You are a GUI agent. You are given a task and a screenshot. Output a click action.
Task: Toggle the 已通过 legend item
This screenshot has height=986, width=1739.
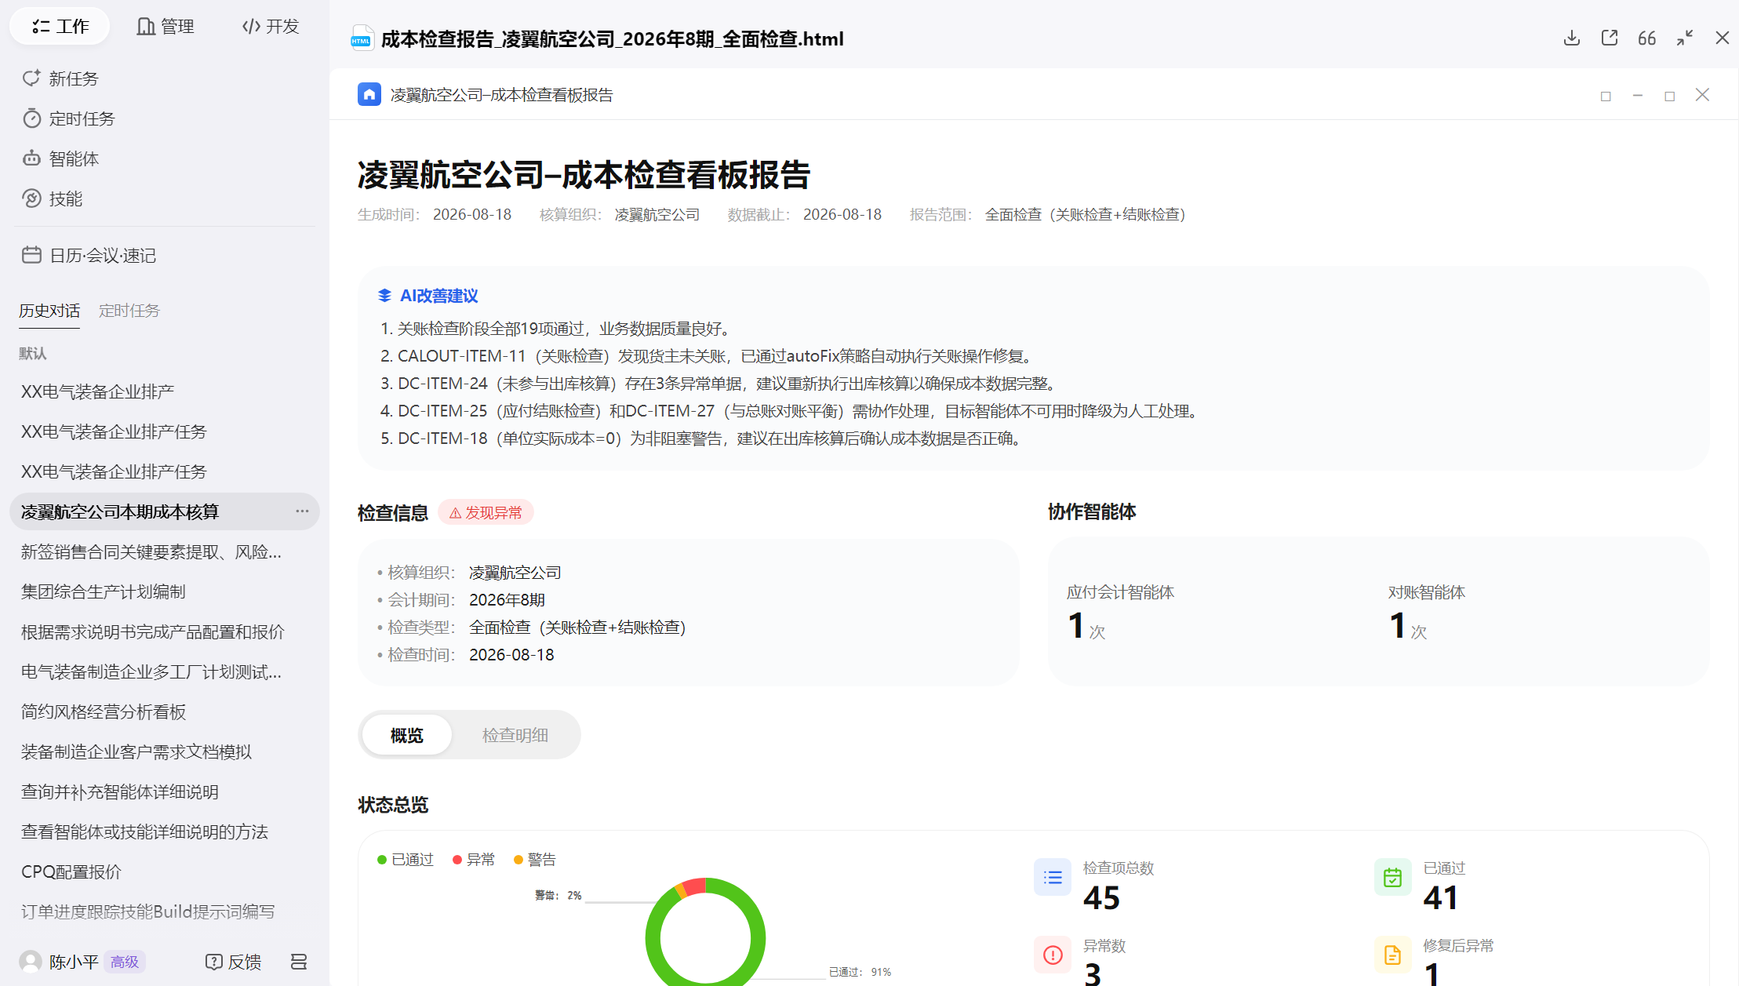pyautogui.click(x=406, y=860)
